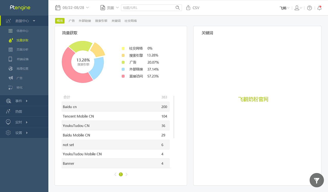Open the 08/22-08/28 date range dropdown

point(76,8)
